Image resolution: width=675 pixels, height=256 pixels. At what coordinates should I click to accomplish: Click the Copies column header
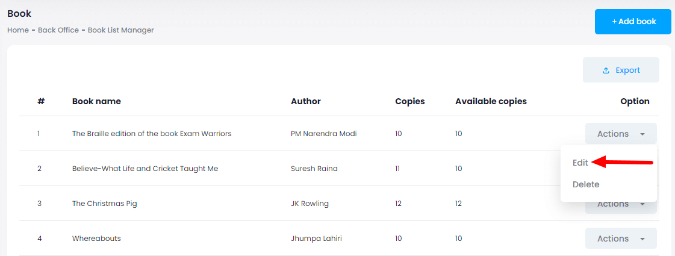point(410,101)
